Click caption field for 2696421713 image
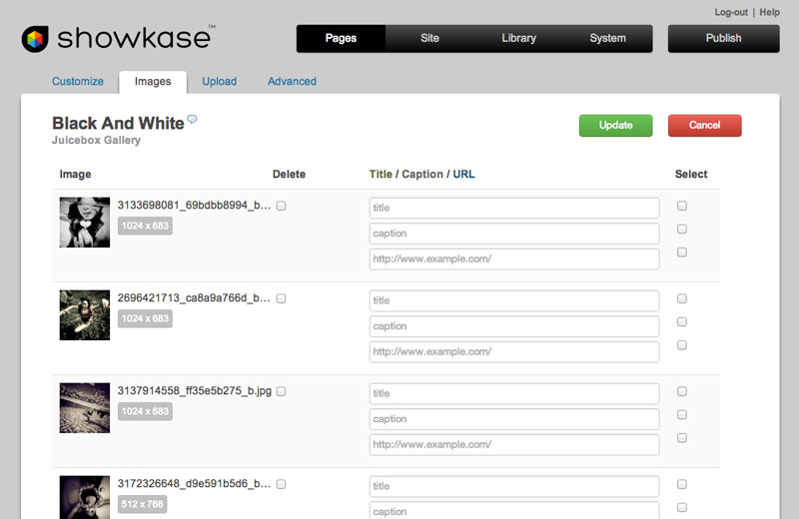The image size is (799, 519). 514,326
